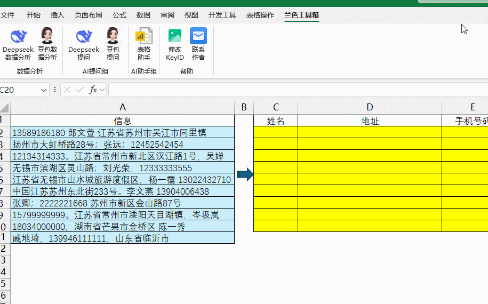Open the 开发工具 tab
Viewport: 488px width, 304px height.
pos(222,15)
